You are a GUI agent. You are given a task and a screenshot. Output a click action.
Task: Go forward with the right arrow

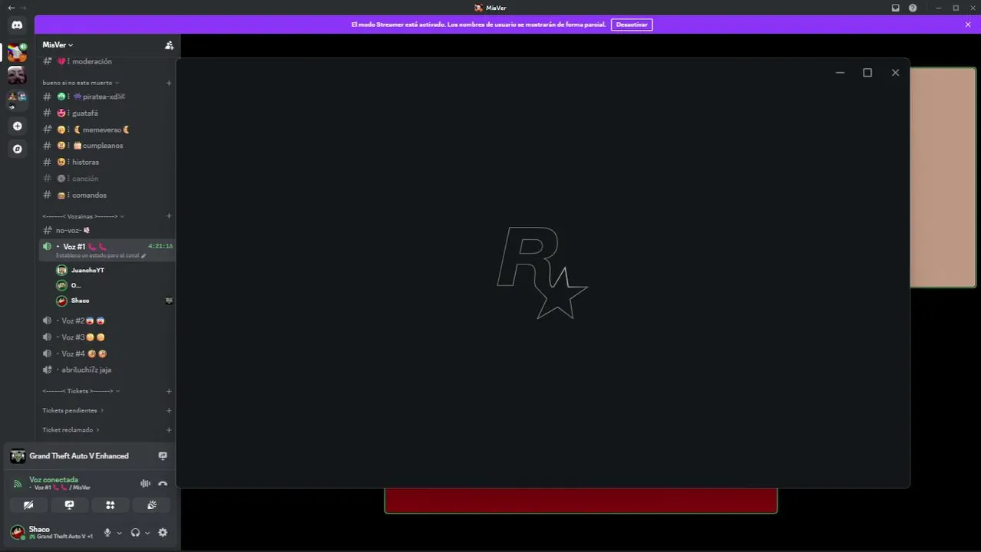click(x=23, y=8)
